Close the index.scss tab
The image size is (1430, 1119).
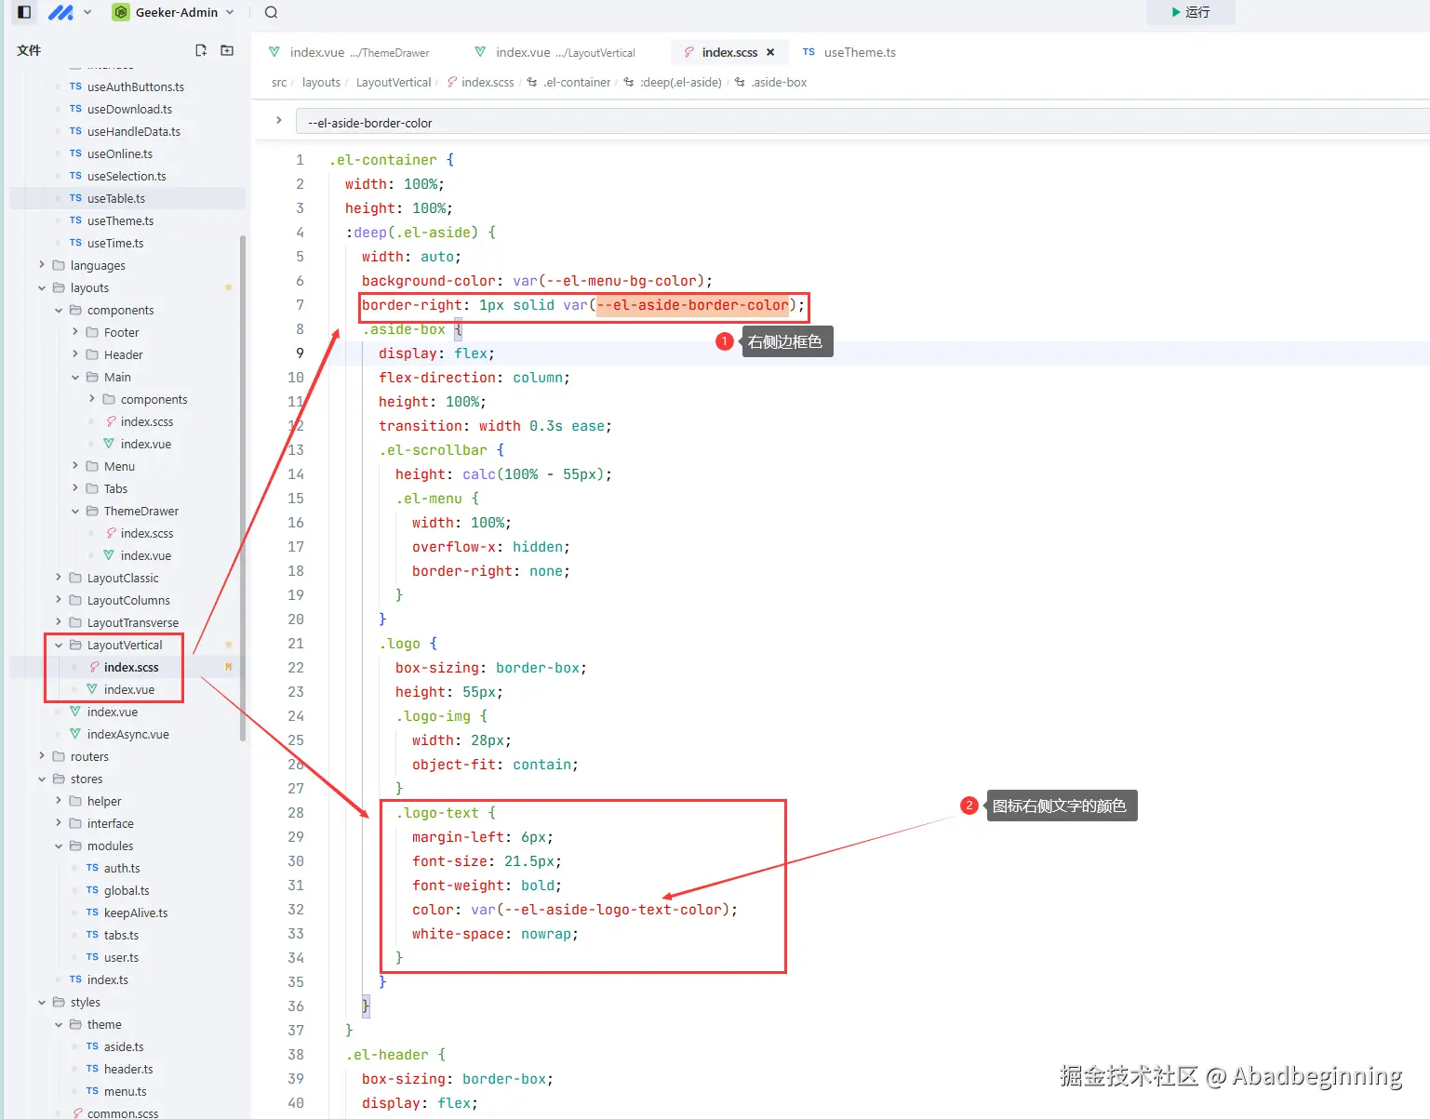pos(770,52)
